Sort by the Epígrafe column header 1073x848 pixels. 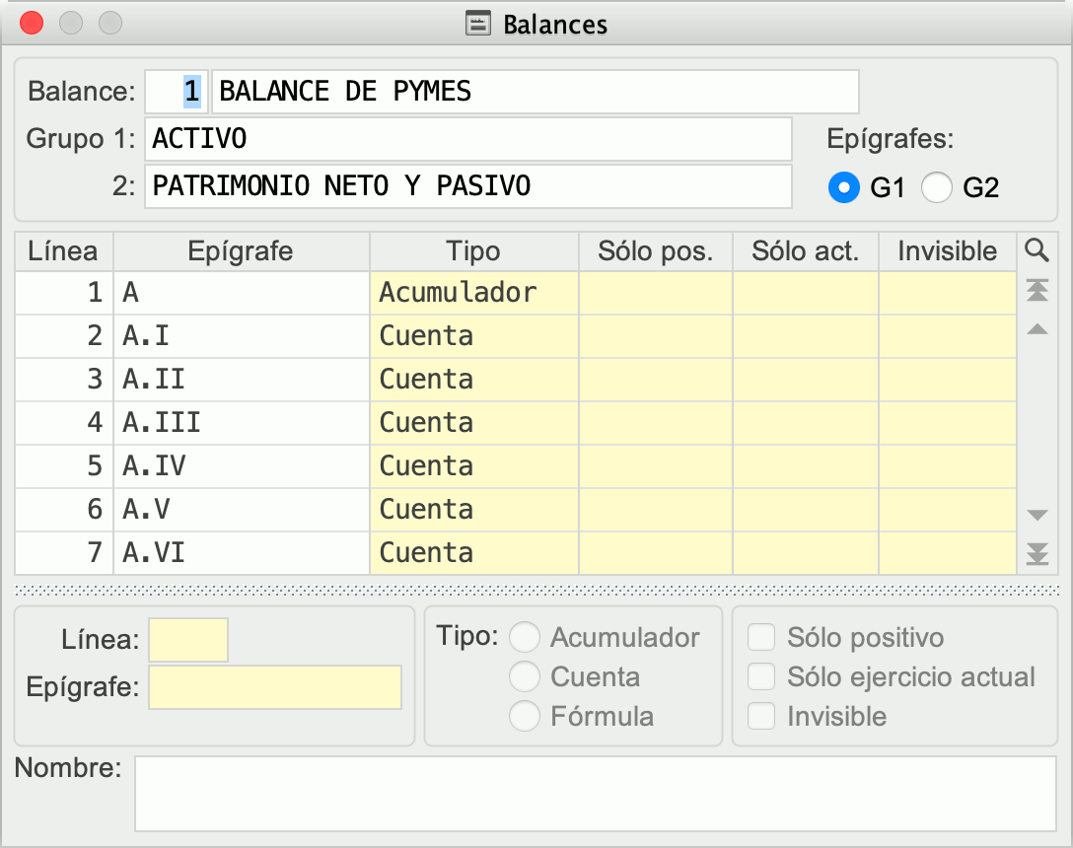click(x=241, y=251)
